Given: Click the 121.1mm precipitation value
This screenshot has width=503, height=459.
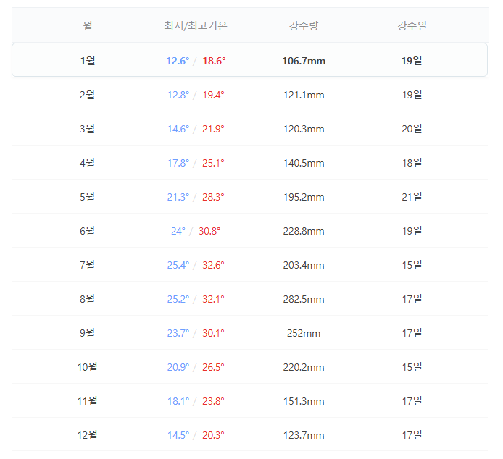Looking at the screenshot, I should (x=304, y=95).
